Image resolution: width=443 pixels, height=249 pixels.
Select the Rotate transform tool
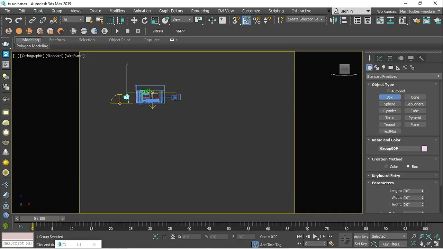pyautogui.click(x=145, y=20)
